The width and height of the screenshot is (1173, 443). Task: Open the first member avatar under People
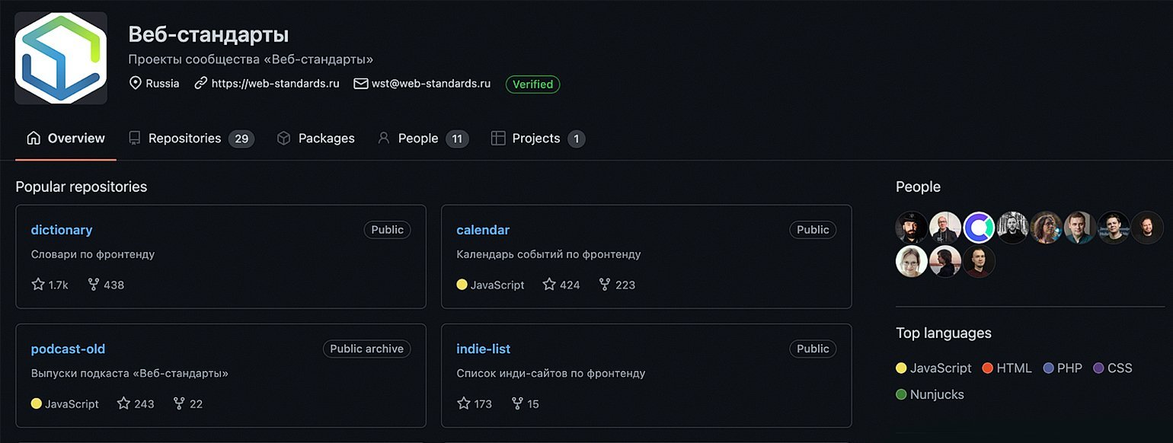[x=912, y=228]
